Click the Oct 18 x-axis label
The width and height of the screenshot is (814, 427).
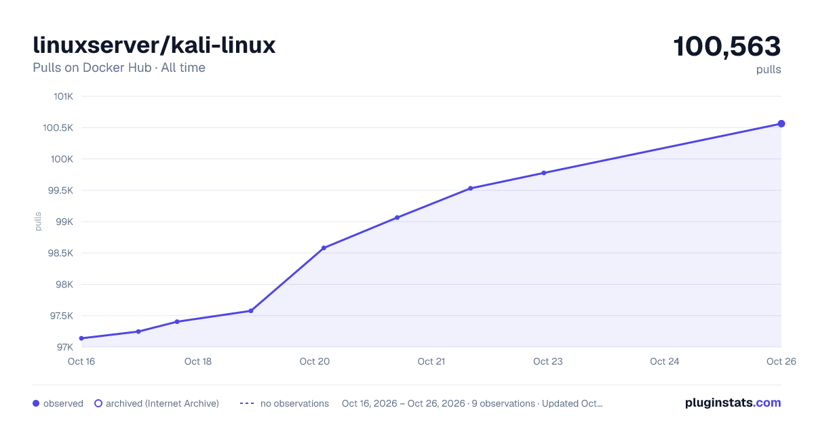[x=198, y=361]
